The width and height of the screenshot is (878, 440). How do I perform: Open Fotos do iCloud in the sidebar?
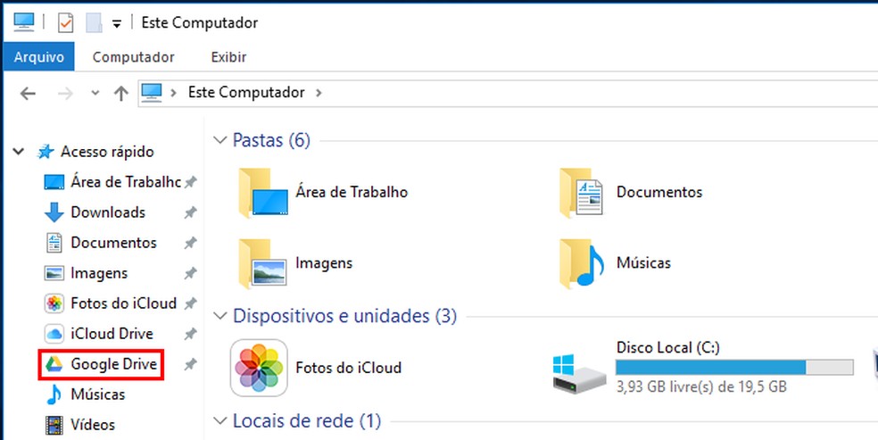point(124,303)
